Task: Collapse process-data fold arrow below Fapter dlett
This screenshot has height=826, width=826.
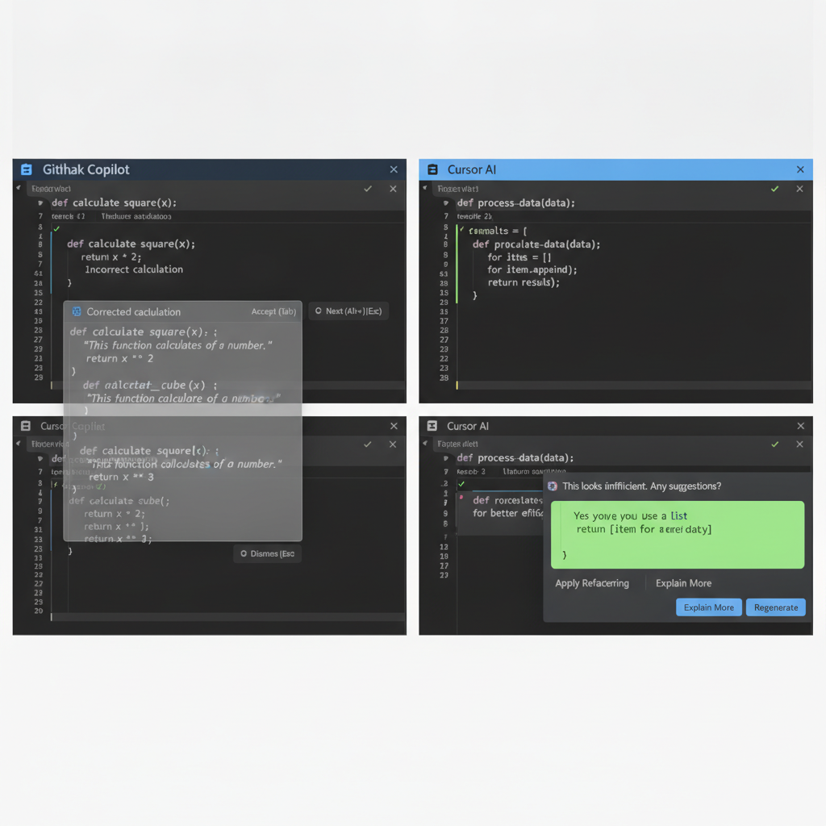Action: coord(446,458)
